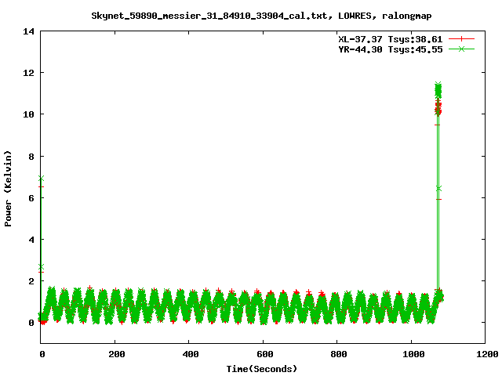
Task: Click the x-axis tick label 400
Action: (191, 354)
